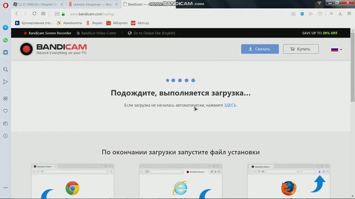Open sidebar three-dots settings menu
Image resolution: width=355 pixels, height=199 pixels.
click(x=6, y=188)
